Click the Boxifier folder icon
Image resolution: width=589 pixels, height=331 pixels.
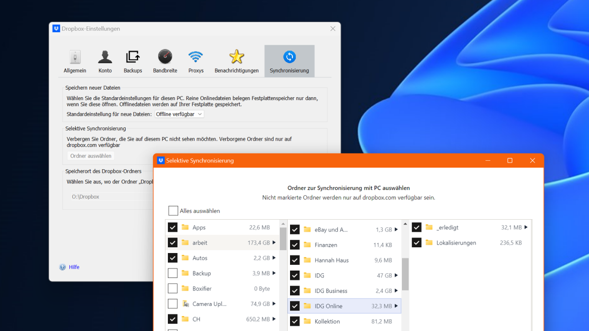point(185,288)
